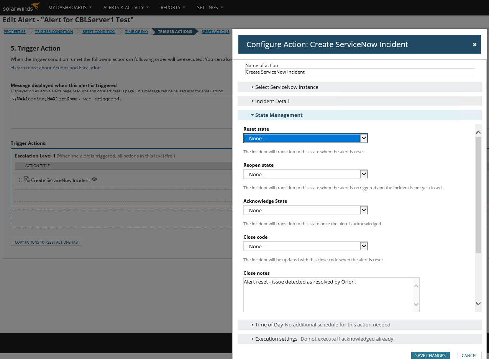The image size is (489, 359).
Task: Click Create ServiceNow Incident action row text
Action: (x=61, y=180)
